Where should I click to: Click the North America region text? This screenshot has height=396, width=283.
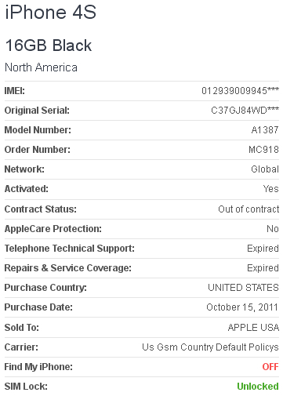click(41, 67)
